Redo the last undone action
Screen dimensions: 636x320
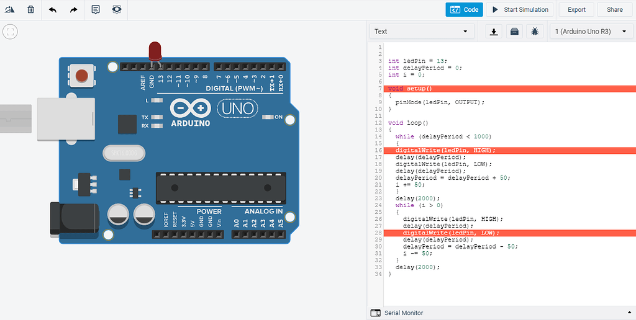(74, 10)
